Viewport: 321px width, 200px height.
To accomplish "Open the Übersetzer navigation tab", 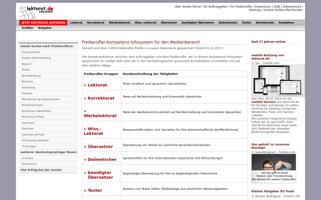I will [169, 22].
